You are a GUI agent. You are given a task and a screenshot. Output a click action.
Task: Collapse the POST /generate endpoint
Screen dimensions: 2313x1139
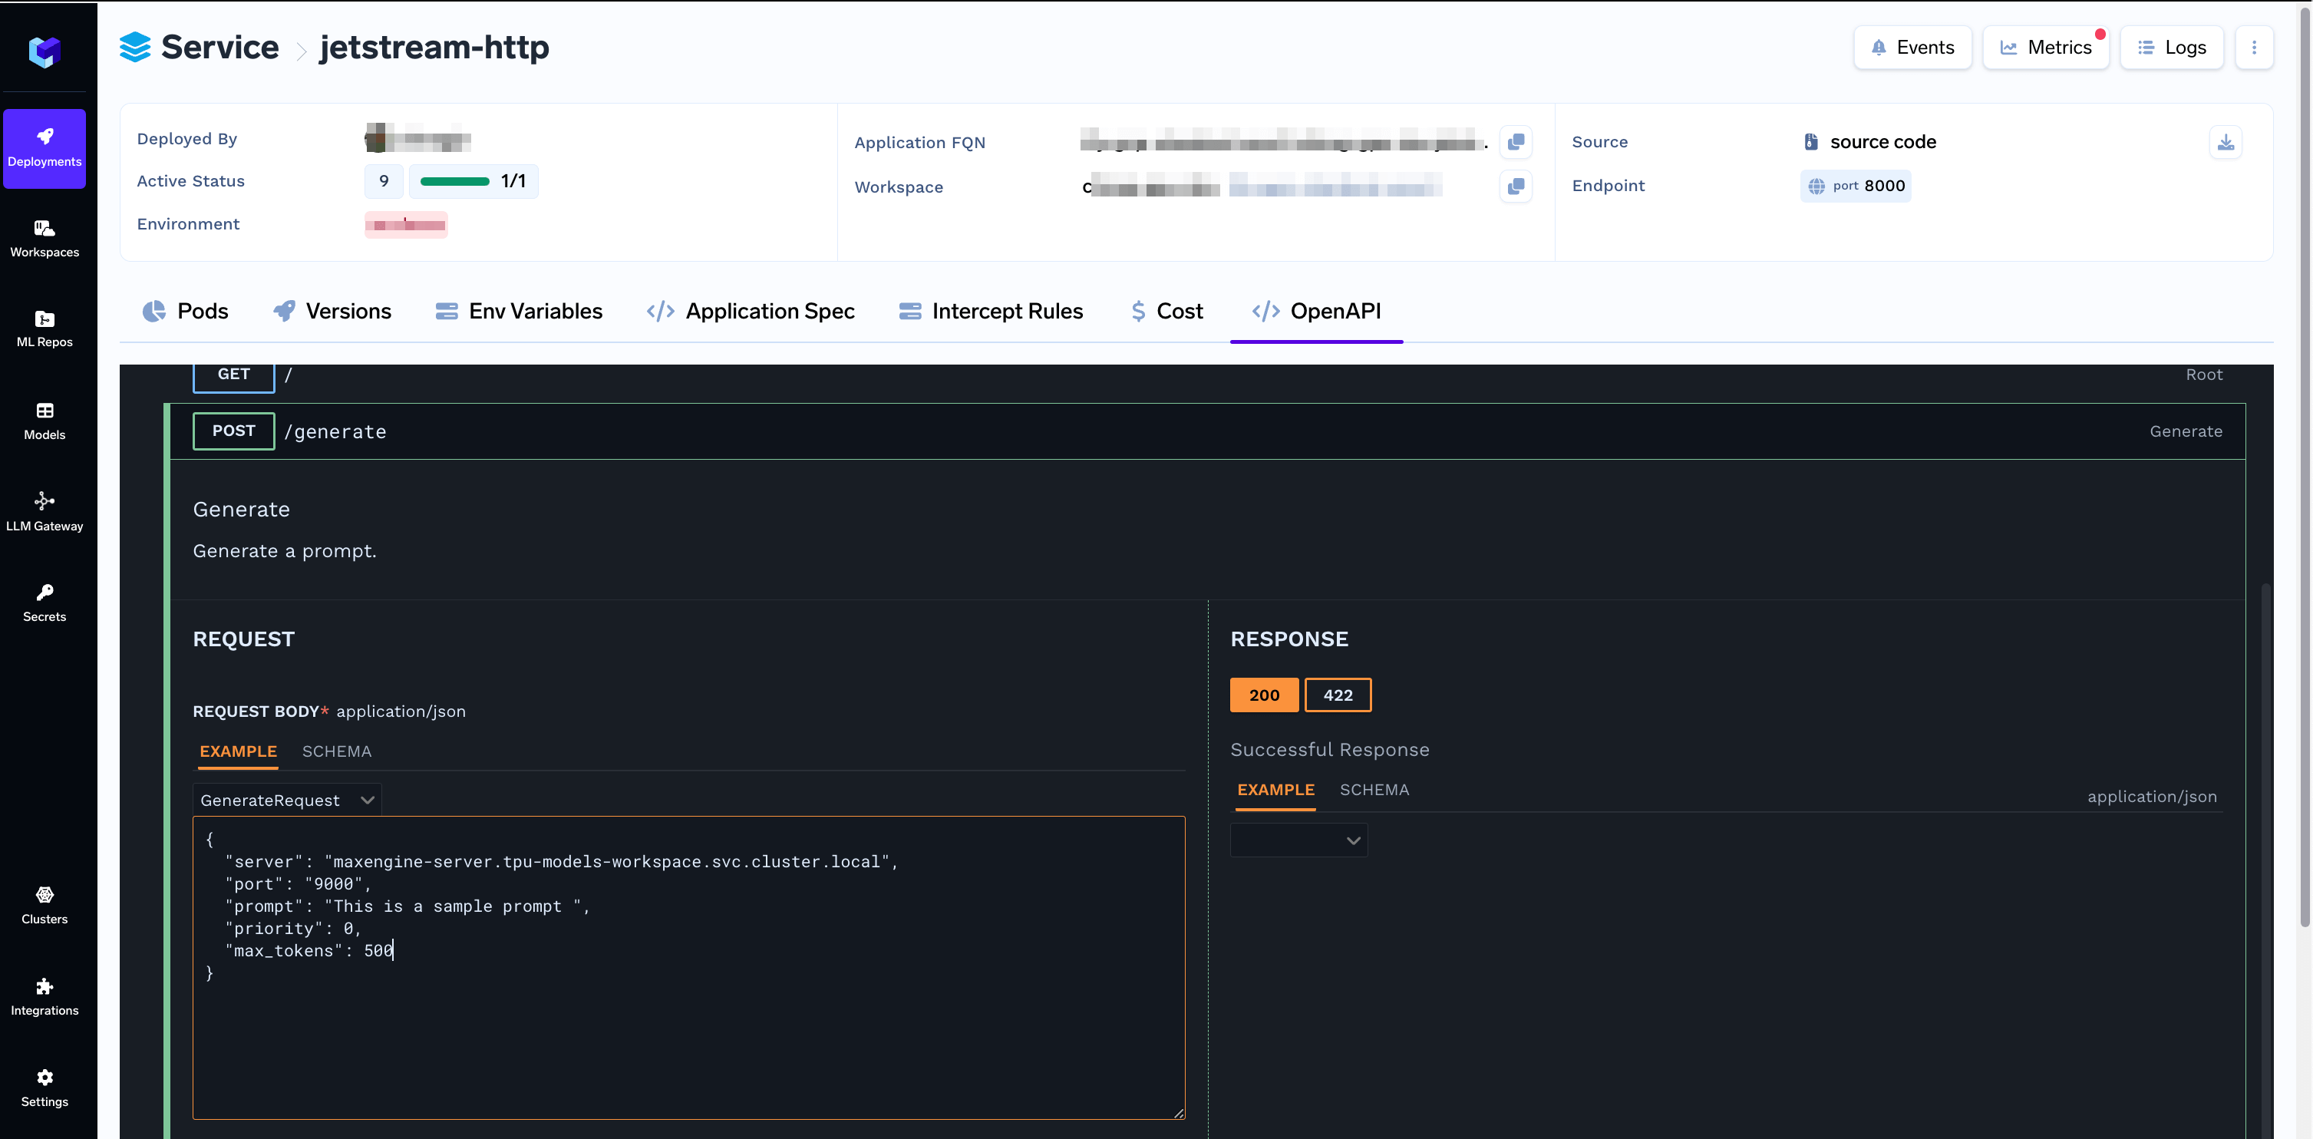click(1207, 431)
